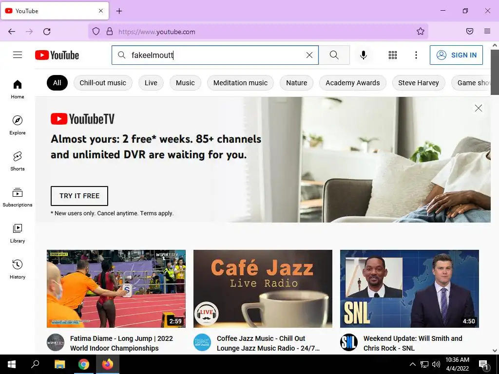
Task: Click the SIGN IN button
Action: [456, 55]
